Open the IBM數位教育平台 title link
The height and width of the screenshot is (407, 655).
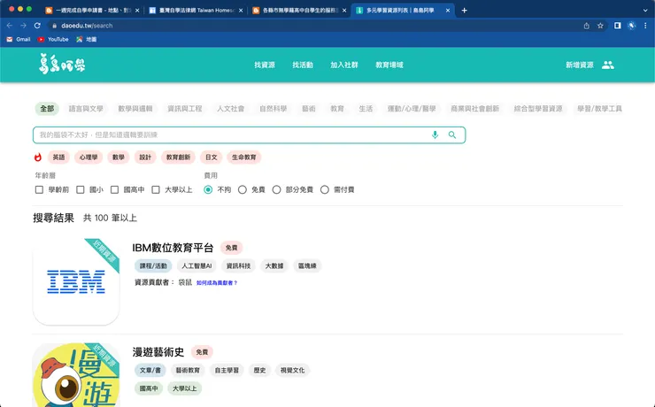pyautogui.click(x=173, y=248)
